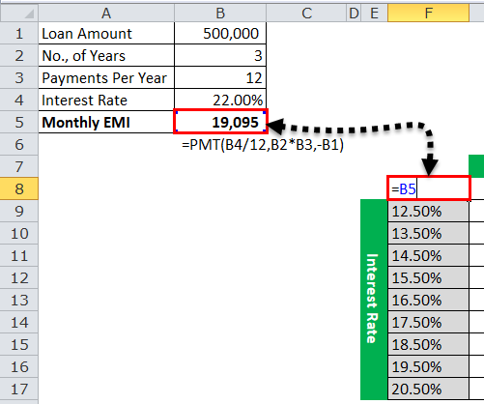Select row 15 header
Image resolution: width=484 pixels, height=404 pixels.
pos(19,344)
